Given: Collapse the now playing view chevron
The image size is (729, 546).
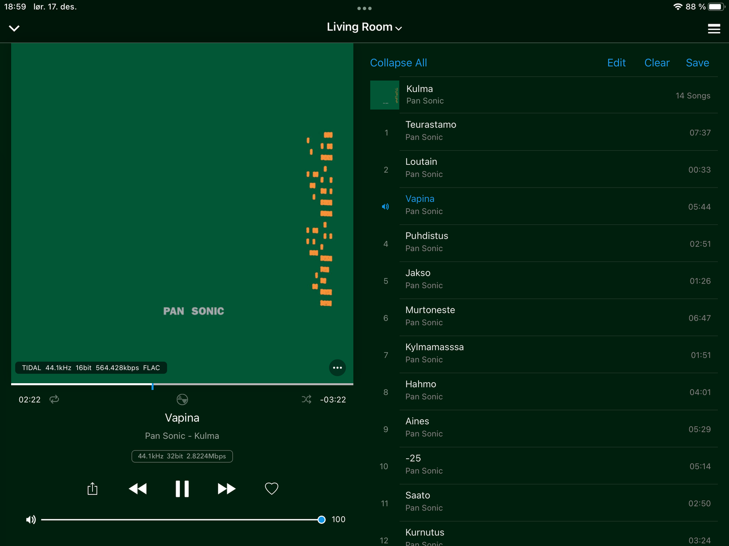Looking at the screenshot, I should tap(14, 28).
